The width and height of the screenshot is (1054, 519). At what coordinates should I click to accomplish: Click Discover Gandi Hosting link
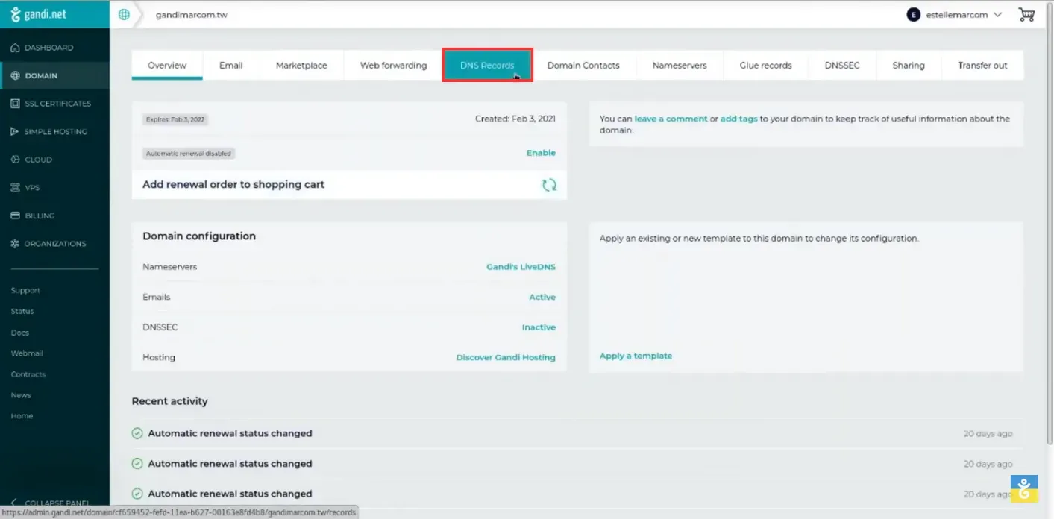tap(506, 357)
